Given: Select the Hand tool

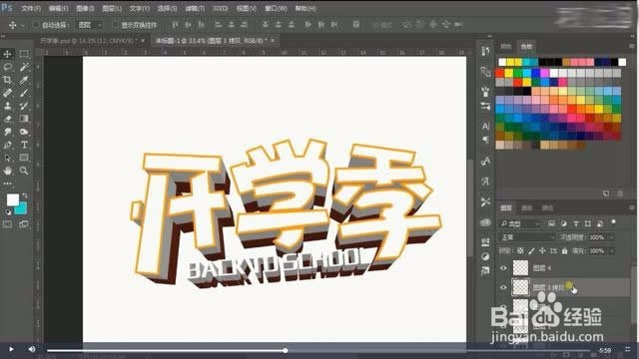Looking at the screenshot, I should pyautogui.click(x=7, y=171).
